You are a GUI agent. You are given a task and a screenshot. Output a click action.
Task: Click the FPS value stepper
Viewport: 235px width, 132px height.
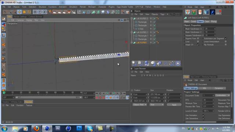pos(213,100)
